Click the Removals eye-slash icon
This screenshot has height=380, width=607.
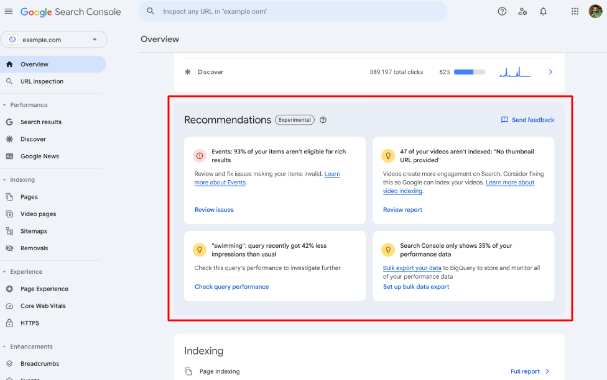click(10, 248)
